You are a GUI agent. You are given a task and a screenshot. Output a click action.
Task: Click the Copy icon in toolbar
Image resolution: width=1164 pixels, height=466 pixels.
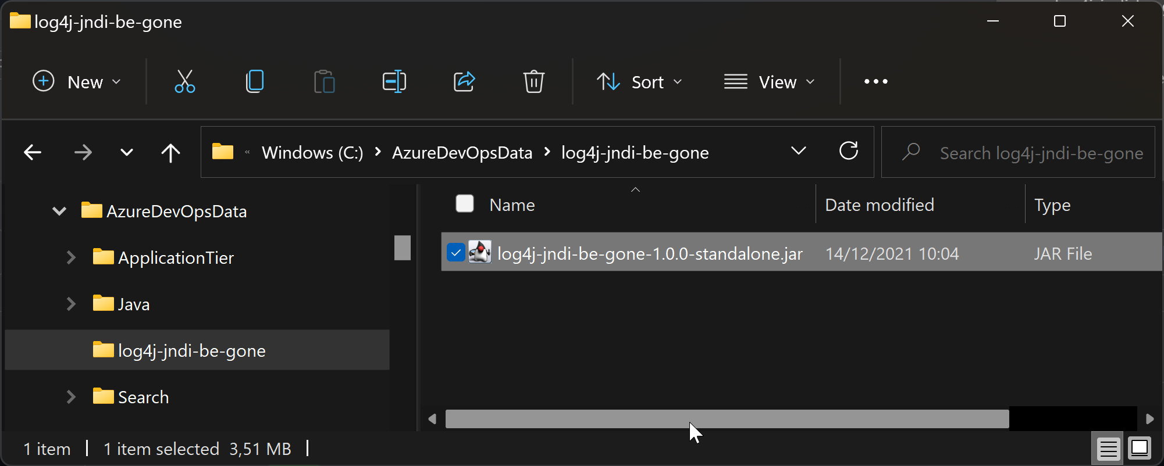tap(255, 82)
